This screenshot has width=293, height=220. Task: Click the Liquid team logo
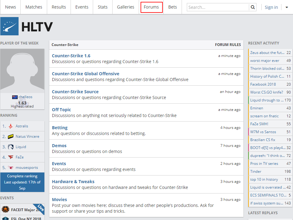point(11,147)
